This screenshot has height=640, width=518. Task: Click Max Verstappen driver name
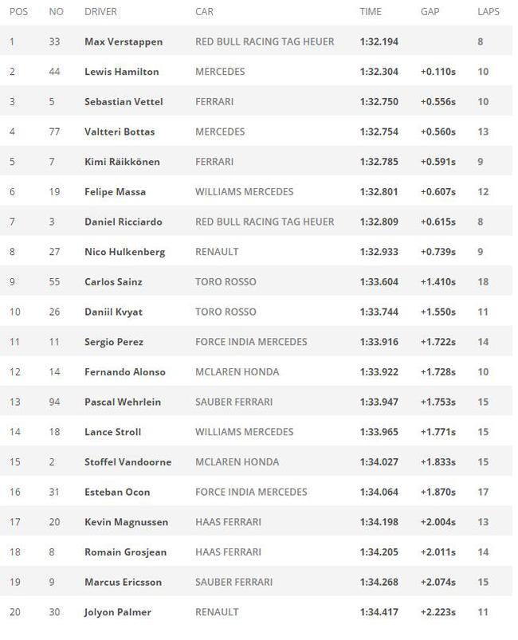coord(124,42)
